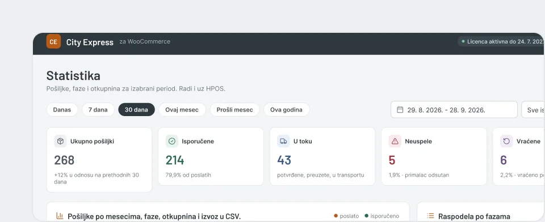Screen dimensions: 545x222
Task: Click the 214 delivered value
Action: tap(175, 160)
